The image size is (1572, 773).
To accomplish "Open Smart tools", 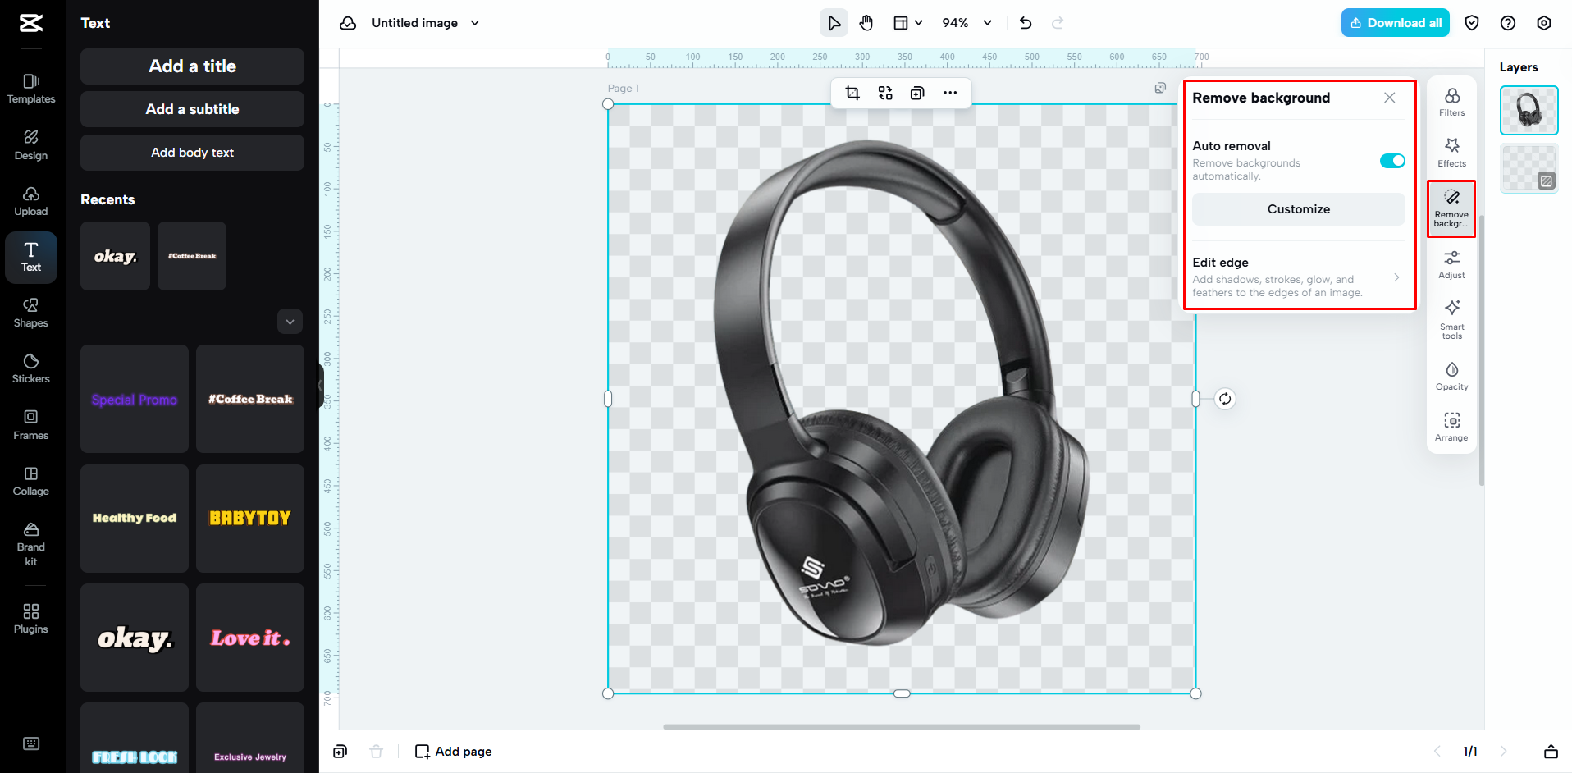I will pos(1451,320).
